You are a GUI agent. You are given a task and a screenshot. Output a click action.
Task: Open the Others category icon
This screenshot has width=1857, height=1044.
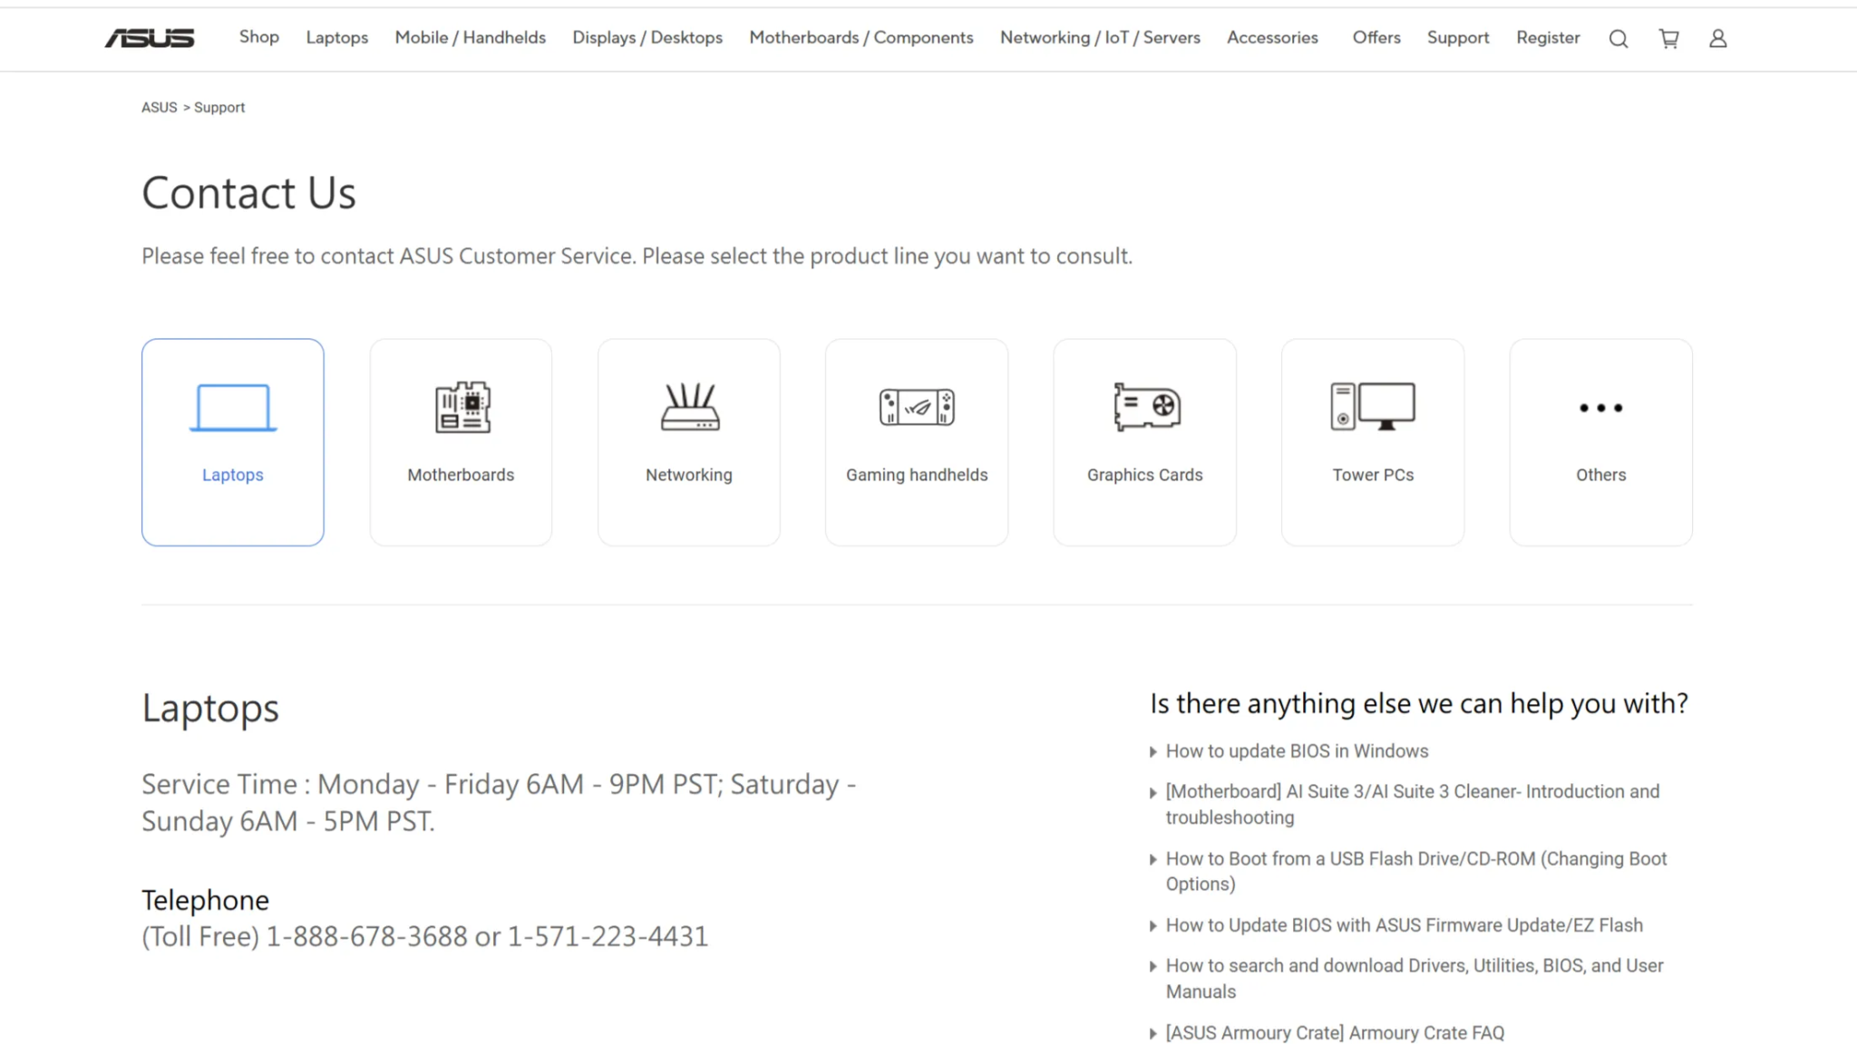(x=1600, y=410)
